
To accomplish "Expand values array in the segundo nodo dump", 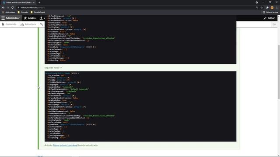I will click(68, 78).
